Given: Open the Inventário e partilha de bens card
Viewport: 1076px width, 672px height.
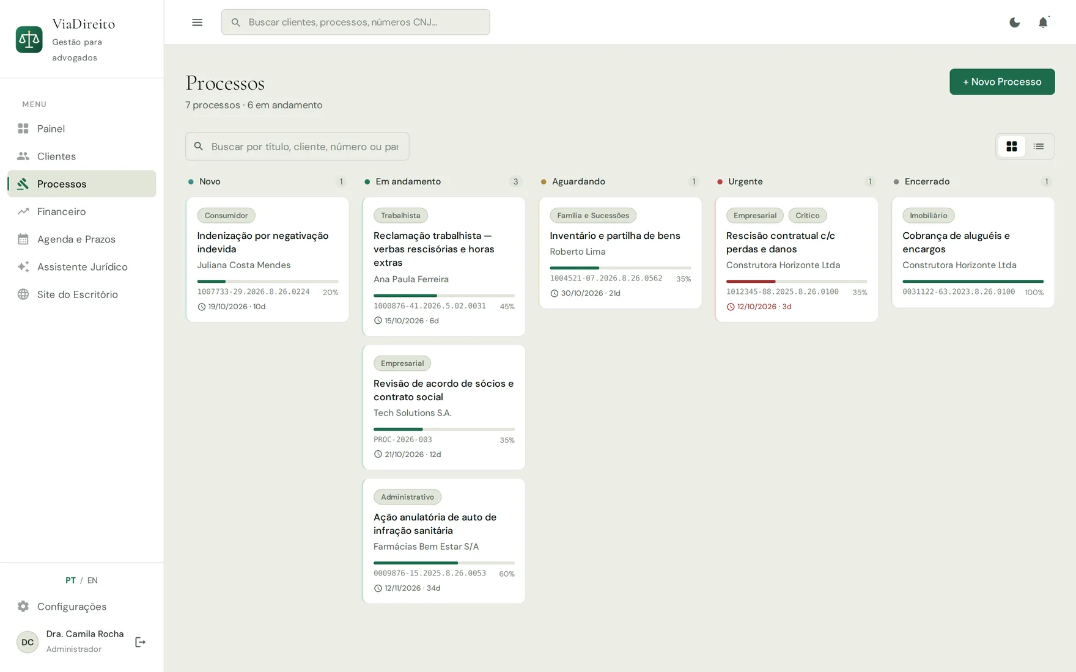Looking at the screenshot, I should [x=620, y=253].
